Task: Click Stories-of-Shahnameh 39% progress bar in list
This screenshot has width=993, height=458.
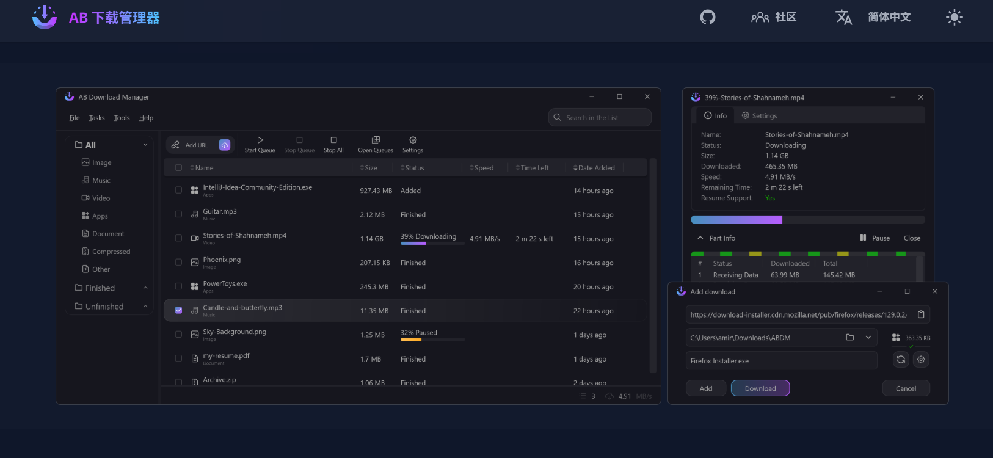Action: (x=432, y=244)
